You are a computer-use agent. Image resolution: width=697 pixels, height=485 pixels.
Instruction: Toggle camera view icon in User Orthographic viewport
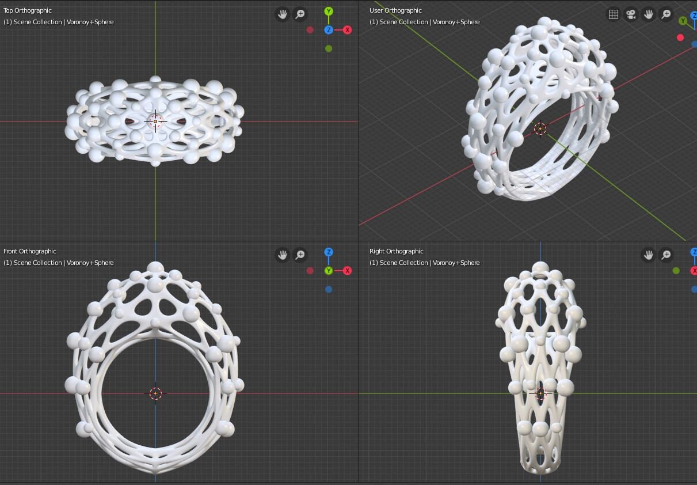click(631, 14)
